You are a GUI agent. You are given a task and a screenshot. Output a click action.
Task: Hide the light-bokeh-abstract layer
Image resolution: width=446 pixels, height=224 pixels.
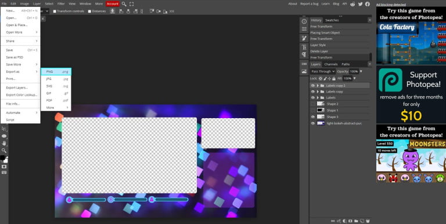coord(313,123)
